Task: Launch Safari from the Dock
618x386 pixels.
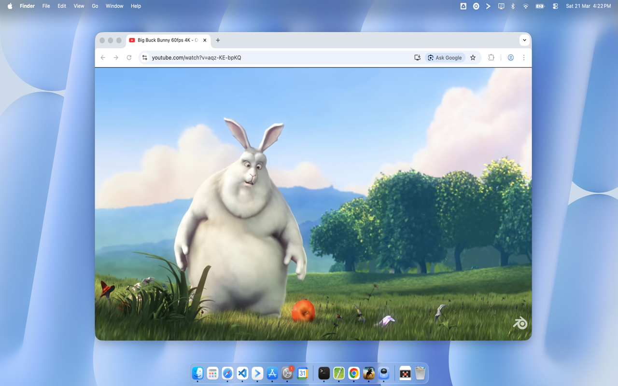Action: pyautogui.click(x=227, y=373)
